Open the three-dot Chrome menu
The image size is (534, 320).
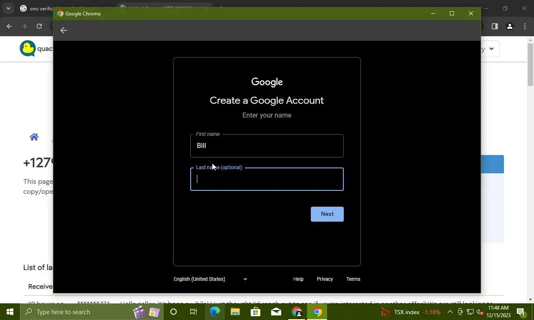coord(525,26)
